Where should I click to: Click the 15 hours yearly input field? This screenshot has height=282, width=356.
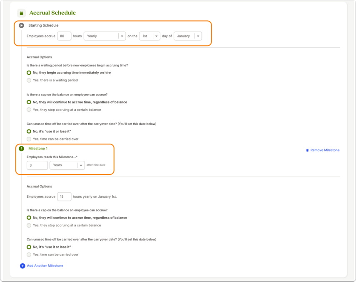[64, 196]
